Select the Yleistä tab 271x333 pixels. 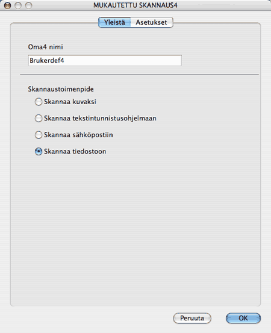114,22
